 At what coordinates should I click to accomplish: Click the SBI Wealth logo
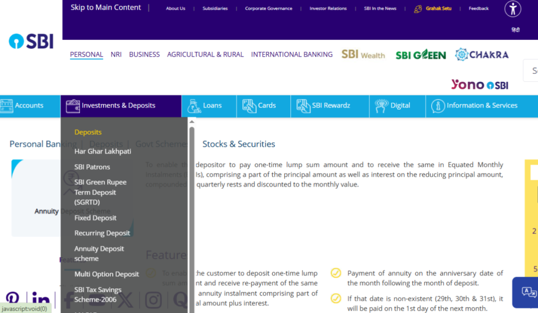tap(363, 55)
